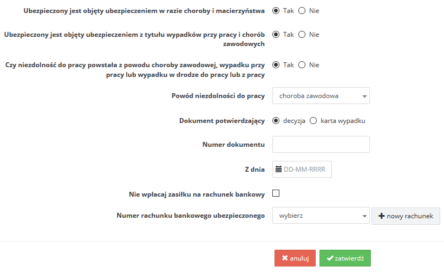444x273 pixels.
Task: Open Powód niezdolności do pracy dropdown
Action: coord(321,96)
